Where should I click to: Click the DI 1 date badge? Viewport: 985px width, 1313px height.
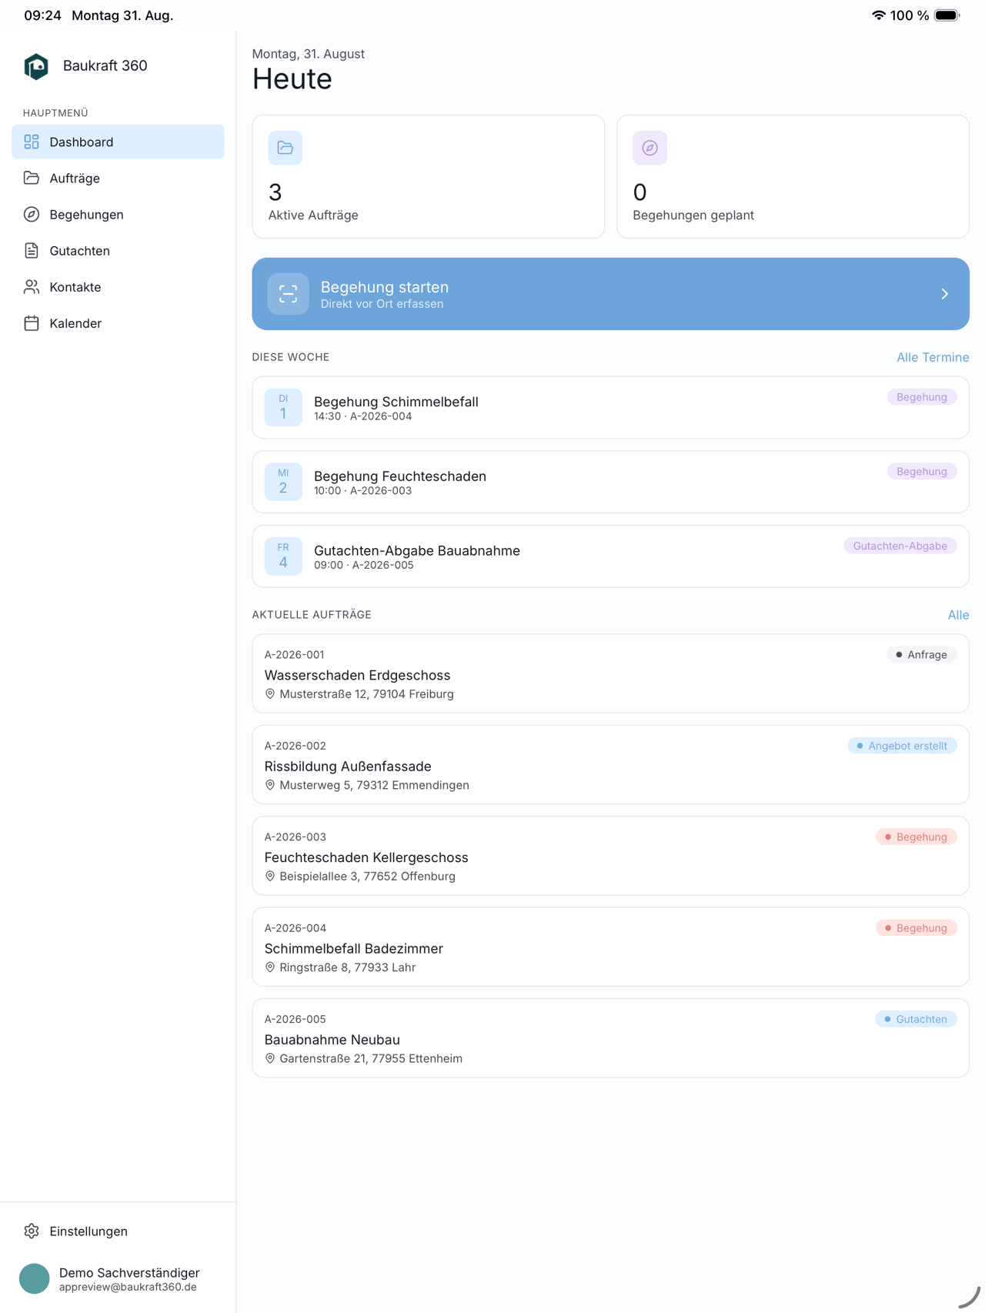click(x=283, y=407)
